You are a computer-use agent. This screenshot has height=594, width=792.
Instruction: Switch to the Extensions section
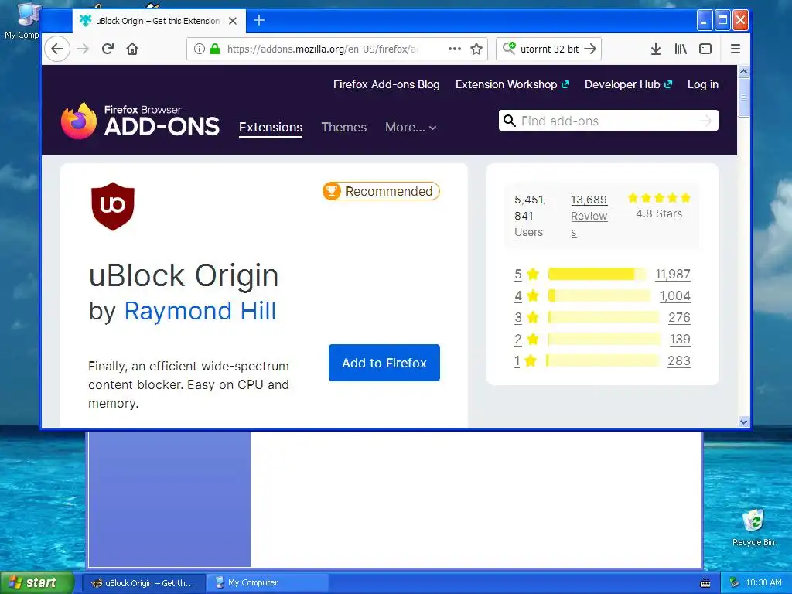coord(271,128)
